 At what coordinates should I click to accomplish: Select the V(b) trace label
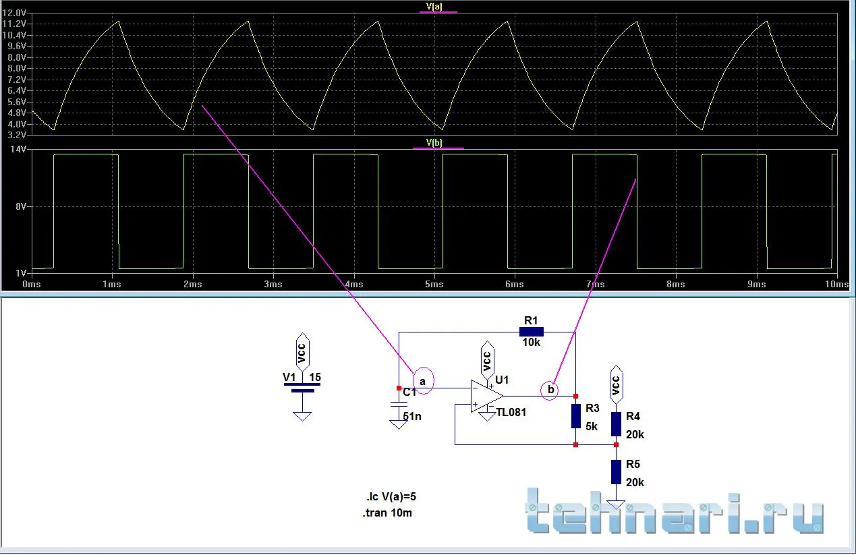coord(434,142)
